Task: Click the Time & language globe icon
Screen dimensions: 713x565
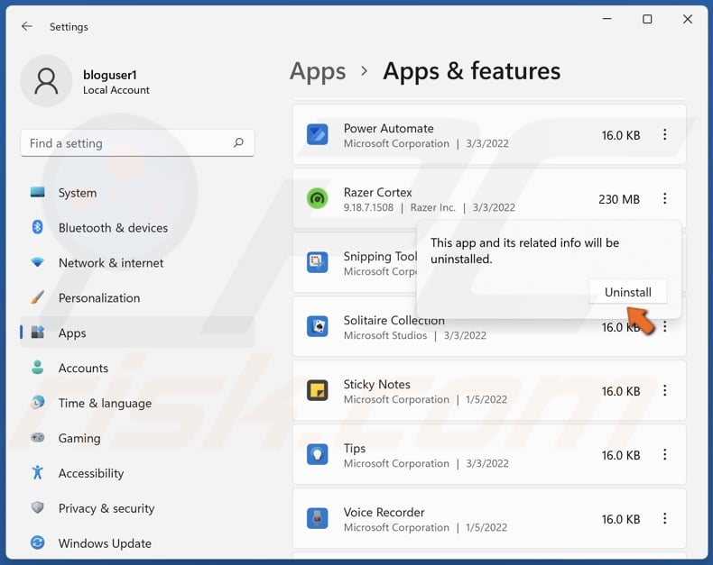Action: (x=37, y=403)
